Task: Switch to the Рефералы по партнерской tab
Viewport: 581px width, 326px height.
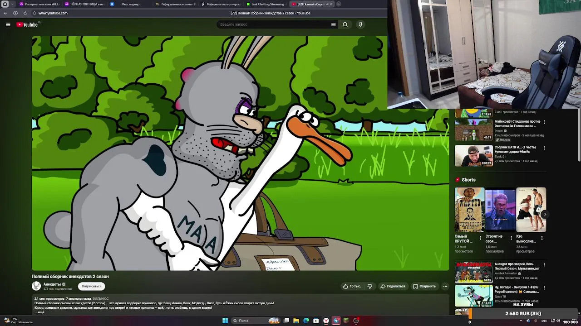Action: coord(221,4)
